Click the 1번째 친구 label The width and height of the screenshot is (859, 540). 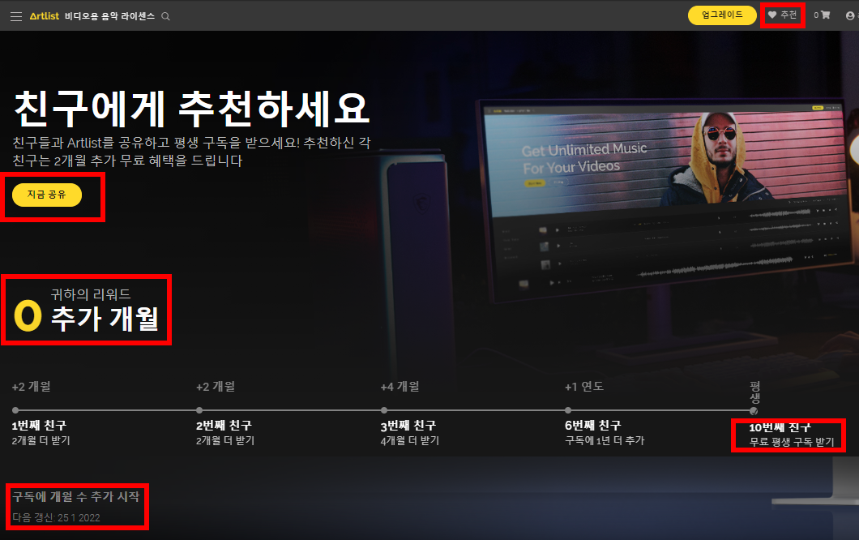40,426
